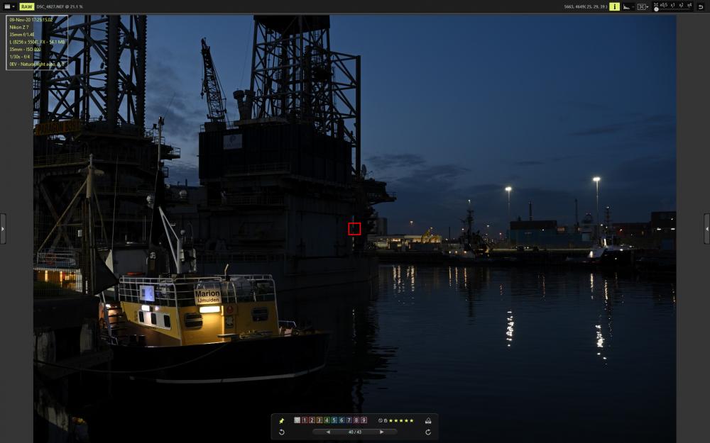
Task: Click the circular icon left of the rating stars
Action: (x=381, y=420)
